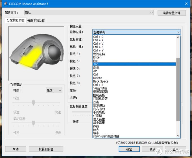Click the 帮助 button
192x158 pixels.
coord(16,149)
